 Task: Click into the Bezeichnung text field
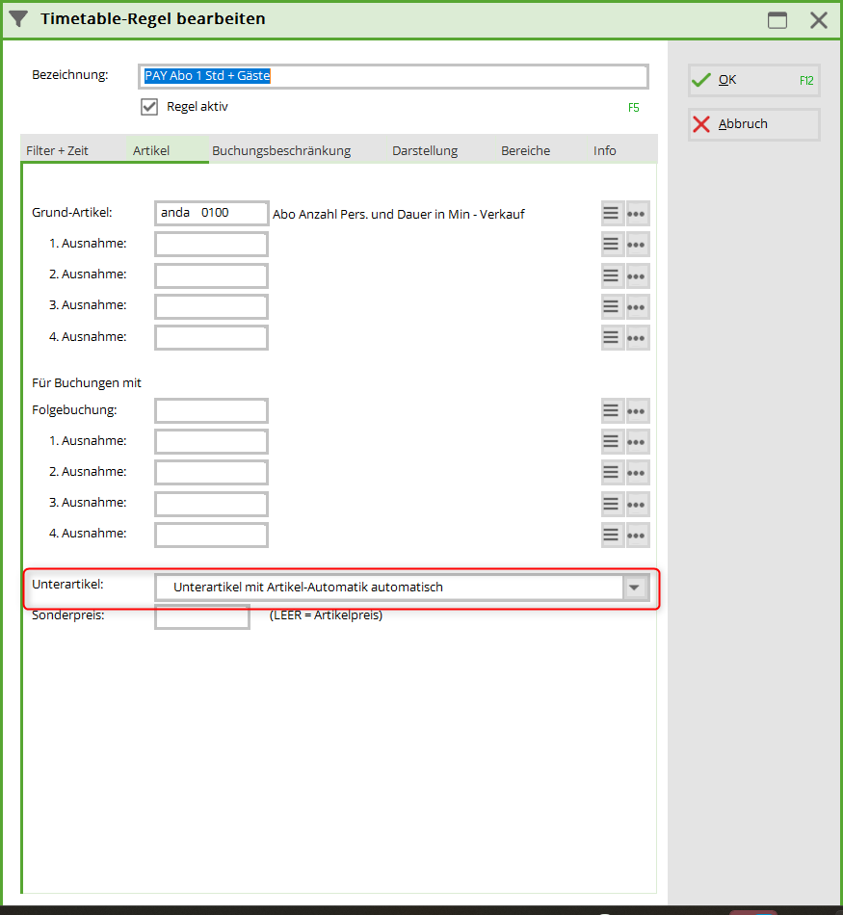coord(395,76)
